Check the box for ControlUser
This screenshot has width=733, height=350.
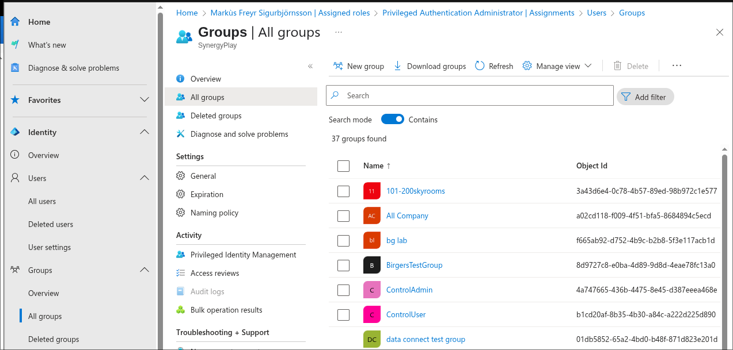[343, 314]
